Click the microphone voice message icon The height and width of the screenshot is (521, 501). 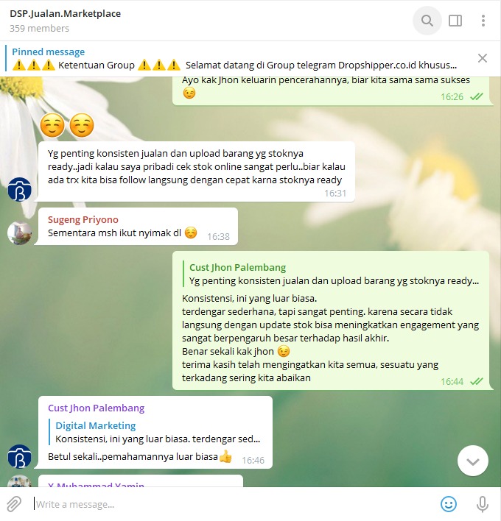pos(483,504)
